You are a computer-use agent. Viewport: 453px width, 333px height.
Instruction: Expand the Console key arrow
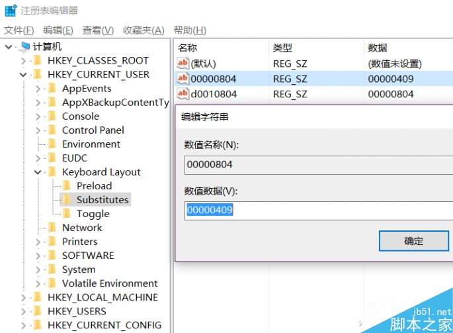(x=38, y=117)
